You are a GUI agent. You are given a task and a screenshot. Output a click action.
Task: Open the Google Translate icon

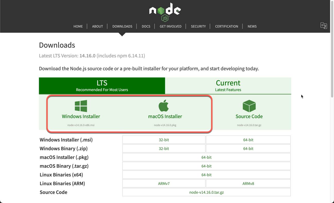[324, 25]
